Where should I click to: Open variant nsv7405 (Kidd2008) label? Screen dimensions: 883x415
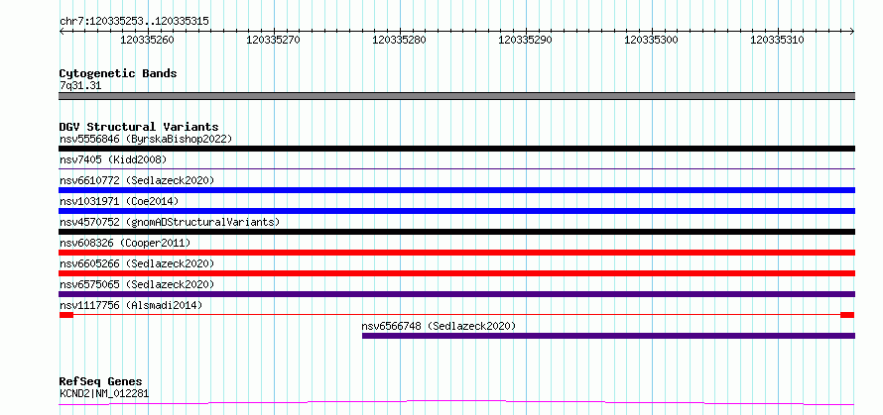(x=113, y=159)
